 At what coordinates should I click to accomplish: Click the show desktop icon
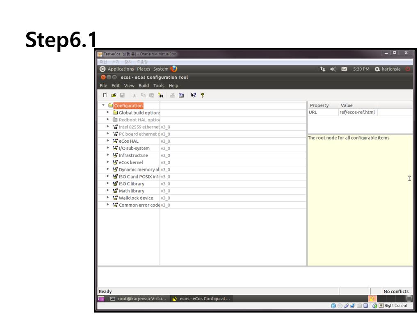click(101, 299)
